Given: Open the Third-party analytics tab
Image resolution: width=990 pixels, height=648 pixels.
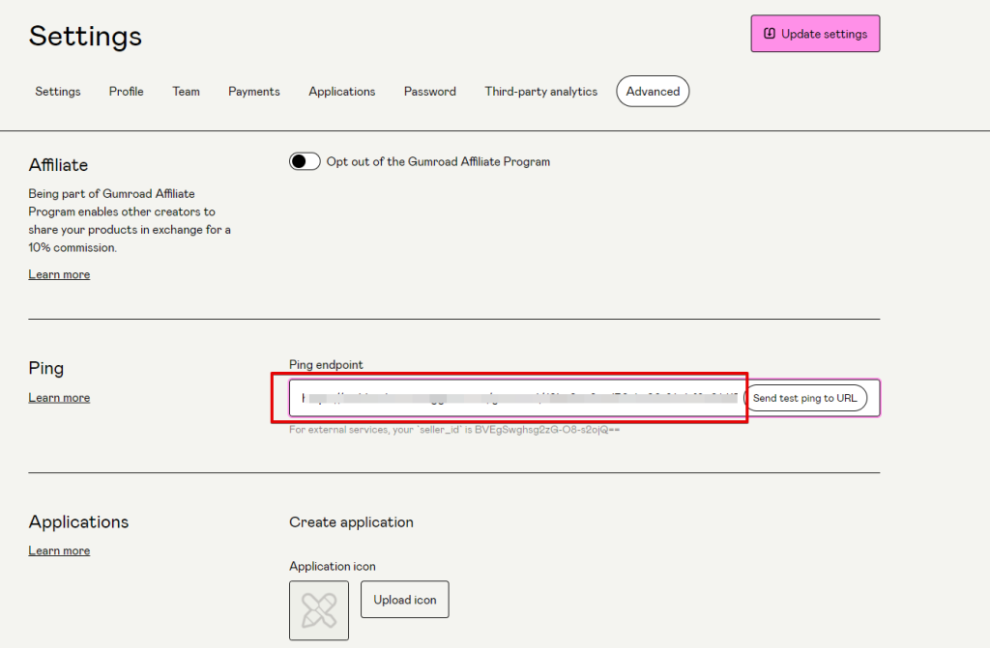Looking at the screenshot, I should click(x=540, y=92).
